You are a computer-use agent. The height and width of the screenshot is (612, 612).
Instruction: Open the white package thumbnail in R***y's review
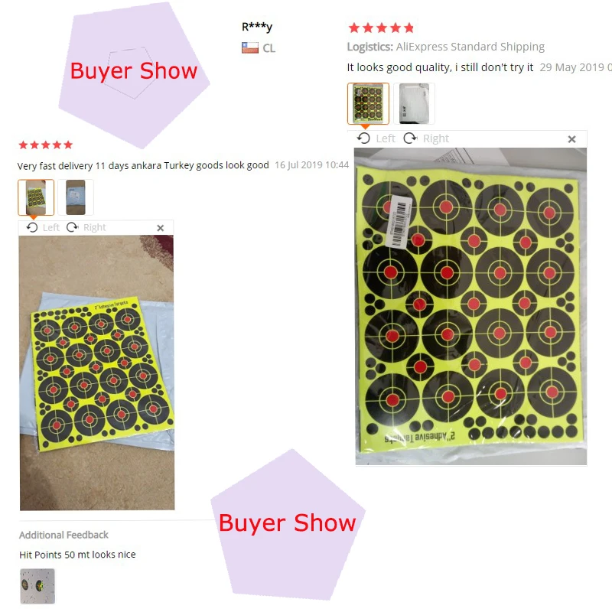click(x=414, y=103)
